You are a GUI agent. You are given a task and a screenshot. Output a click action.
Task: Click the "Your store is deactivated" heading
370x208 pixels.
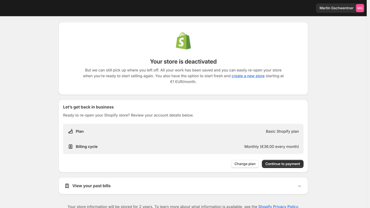(183, 61)
